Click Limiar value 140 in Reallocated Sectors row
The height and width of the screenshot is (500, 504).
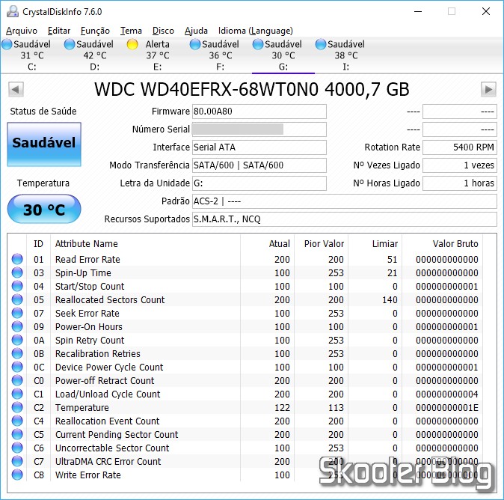click(390, 299)
